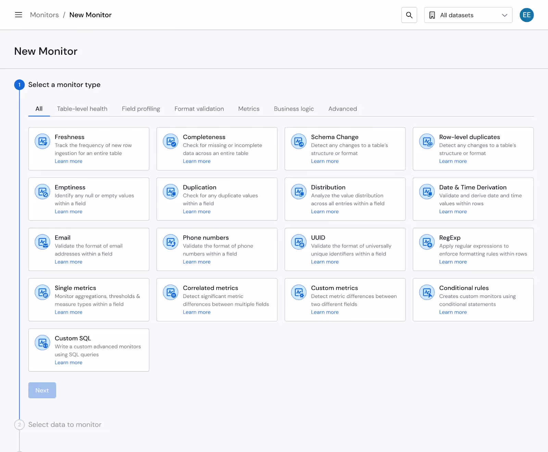Open Learn more under UUID

coord(325,262)
